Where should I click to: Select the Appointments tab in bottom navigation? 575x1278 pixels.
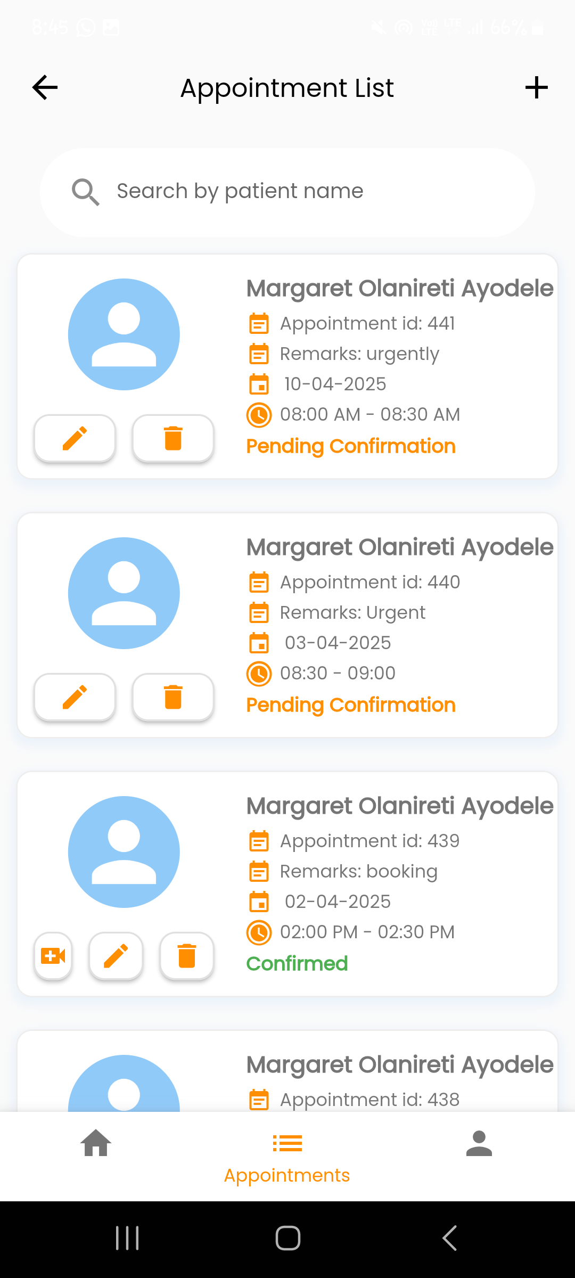click(287, 1156)
